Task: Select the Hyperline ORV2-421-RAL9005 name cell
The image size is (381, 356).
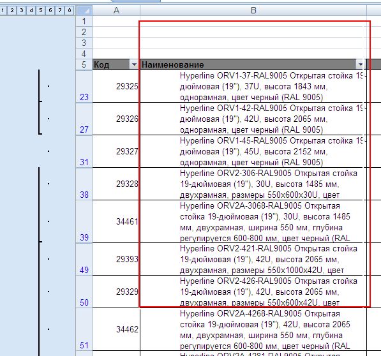Action: pyautogui.click(x=253, y=259)
